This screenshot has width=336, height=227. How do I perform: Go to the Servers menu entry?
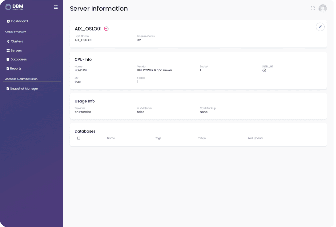pos(16,51)
